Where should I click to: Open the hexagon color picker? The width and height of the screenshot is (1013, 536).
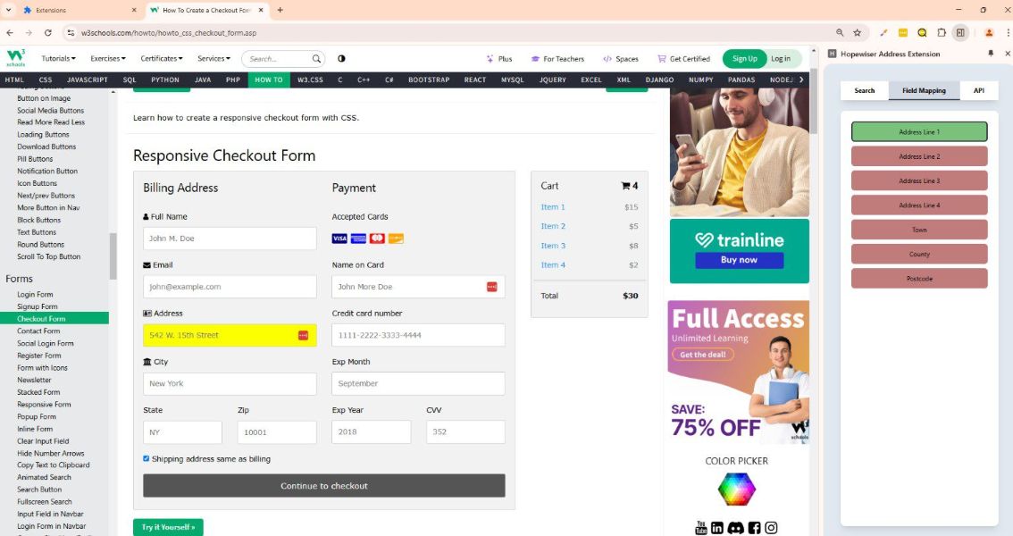737,489
